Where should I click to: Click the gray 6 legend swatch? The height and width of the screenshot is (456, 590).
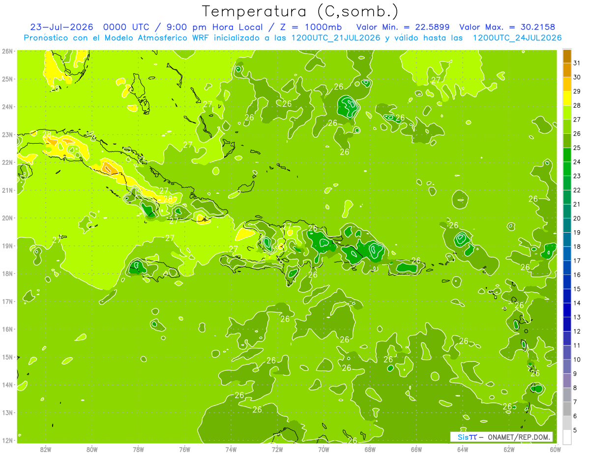(566, 409)
